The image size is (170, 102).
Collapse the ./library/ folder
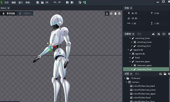pos(125,78)
